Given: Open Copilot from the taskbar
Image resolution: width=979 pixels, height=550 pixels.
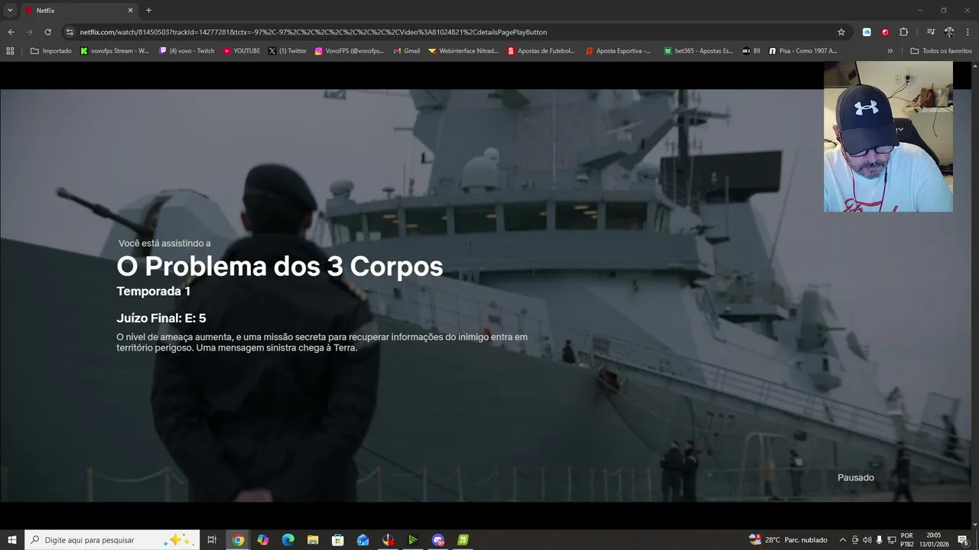Looking at the screenshot, I should pos(263,540).
